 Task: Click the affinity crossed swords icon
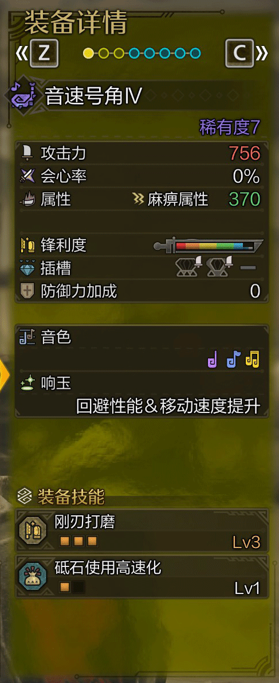27,176
